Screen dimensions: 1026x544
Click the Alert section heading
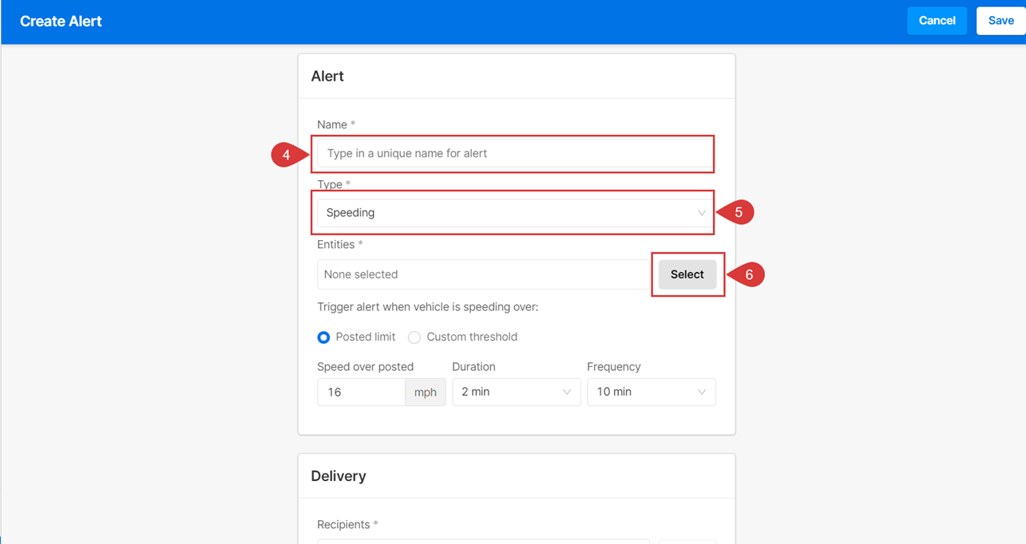(x=327, y=77)
